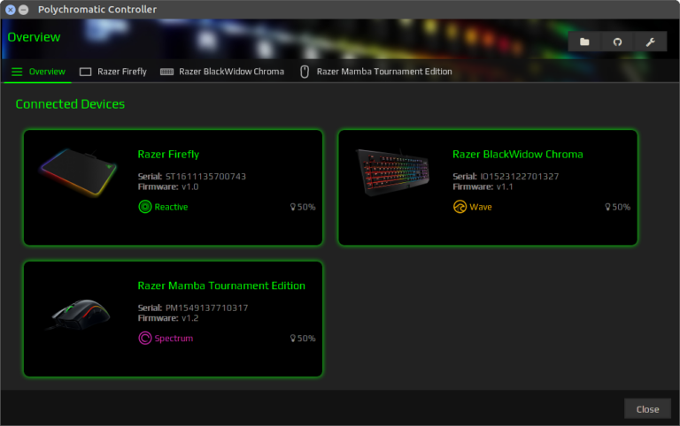Click Mamba serial PM1549137710317
This screenshot has height=426, width=680.
click(207, 308)
